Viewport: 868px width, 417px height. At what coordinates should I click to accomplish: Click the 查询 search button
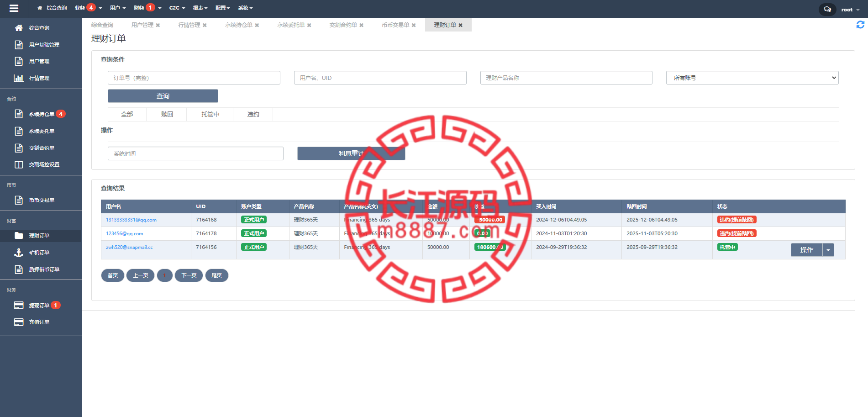point(163,96)
